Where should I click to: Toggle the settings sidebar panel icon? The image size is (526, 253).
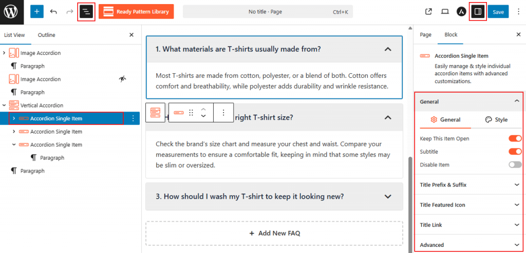[478, 11]
